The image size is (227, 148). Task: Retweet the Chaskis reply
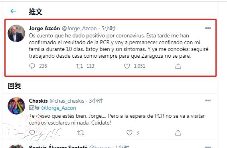pyautogui.click(x=81, y=133)
